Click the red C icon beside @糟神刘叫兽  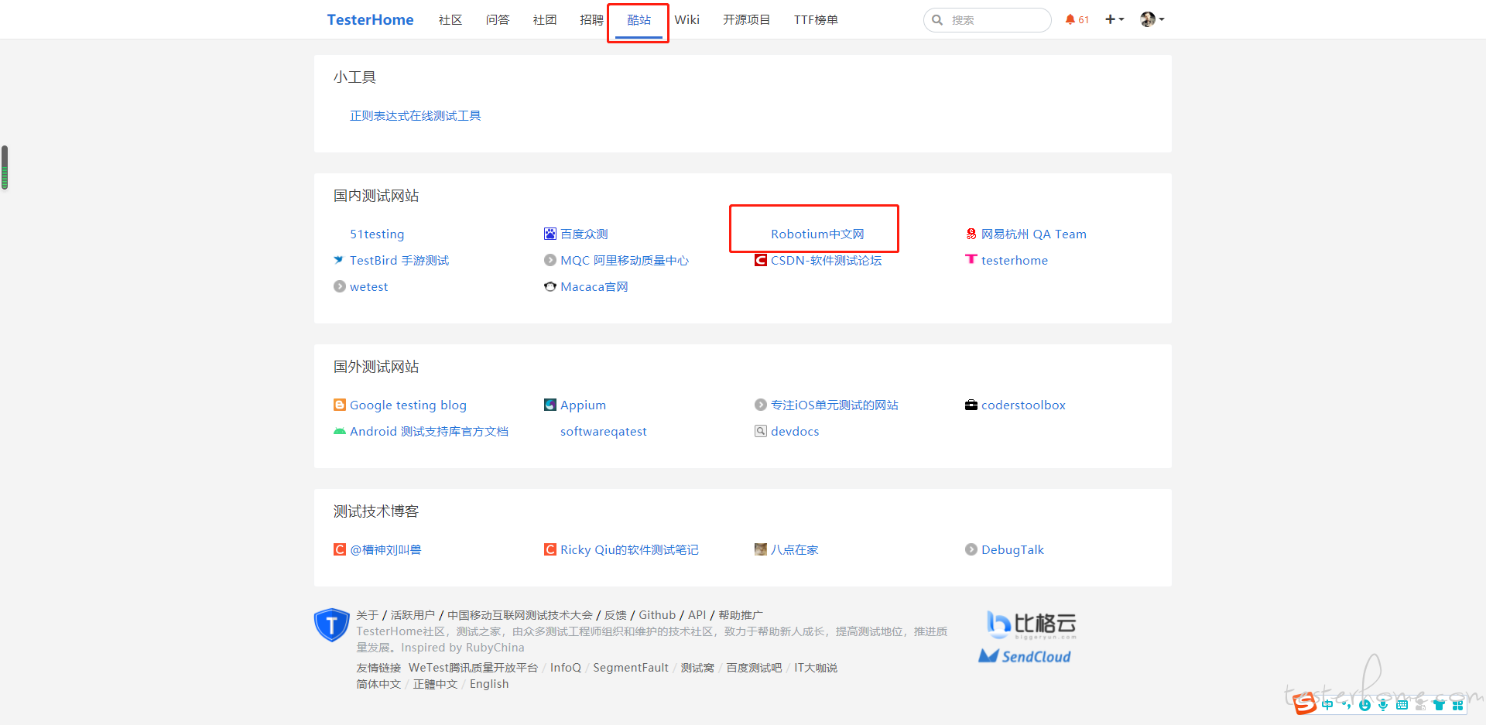point(340,549)
